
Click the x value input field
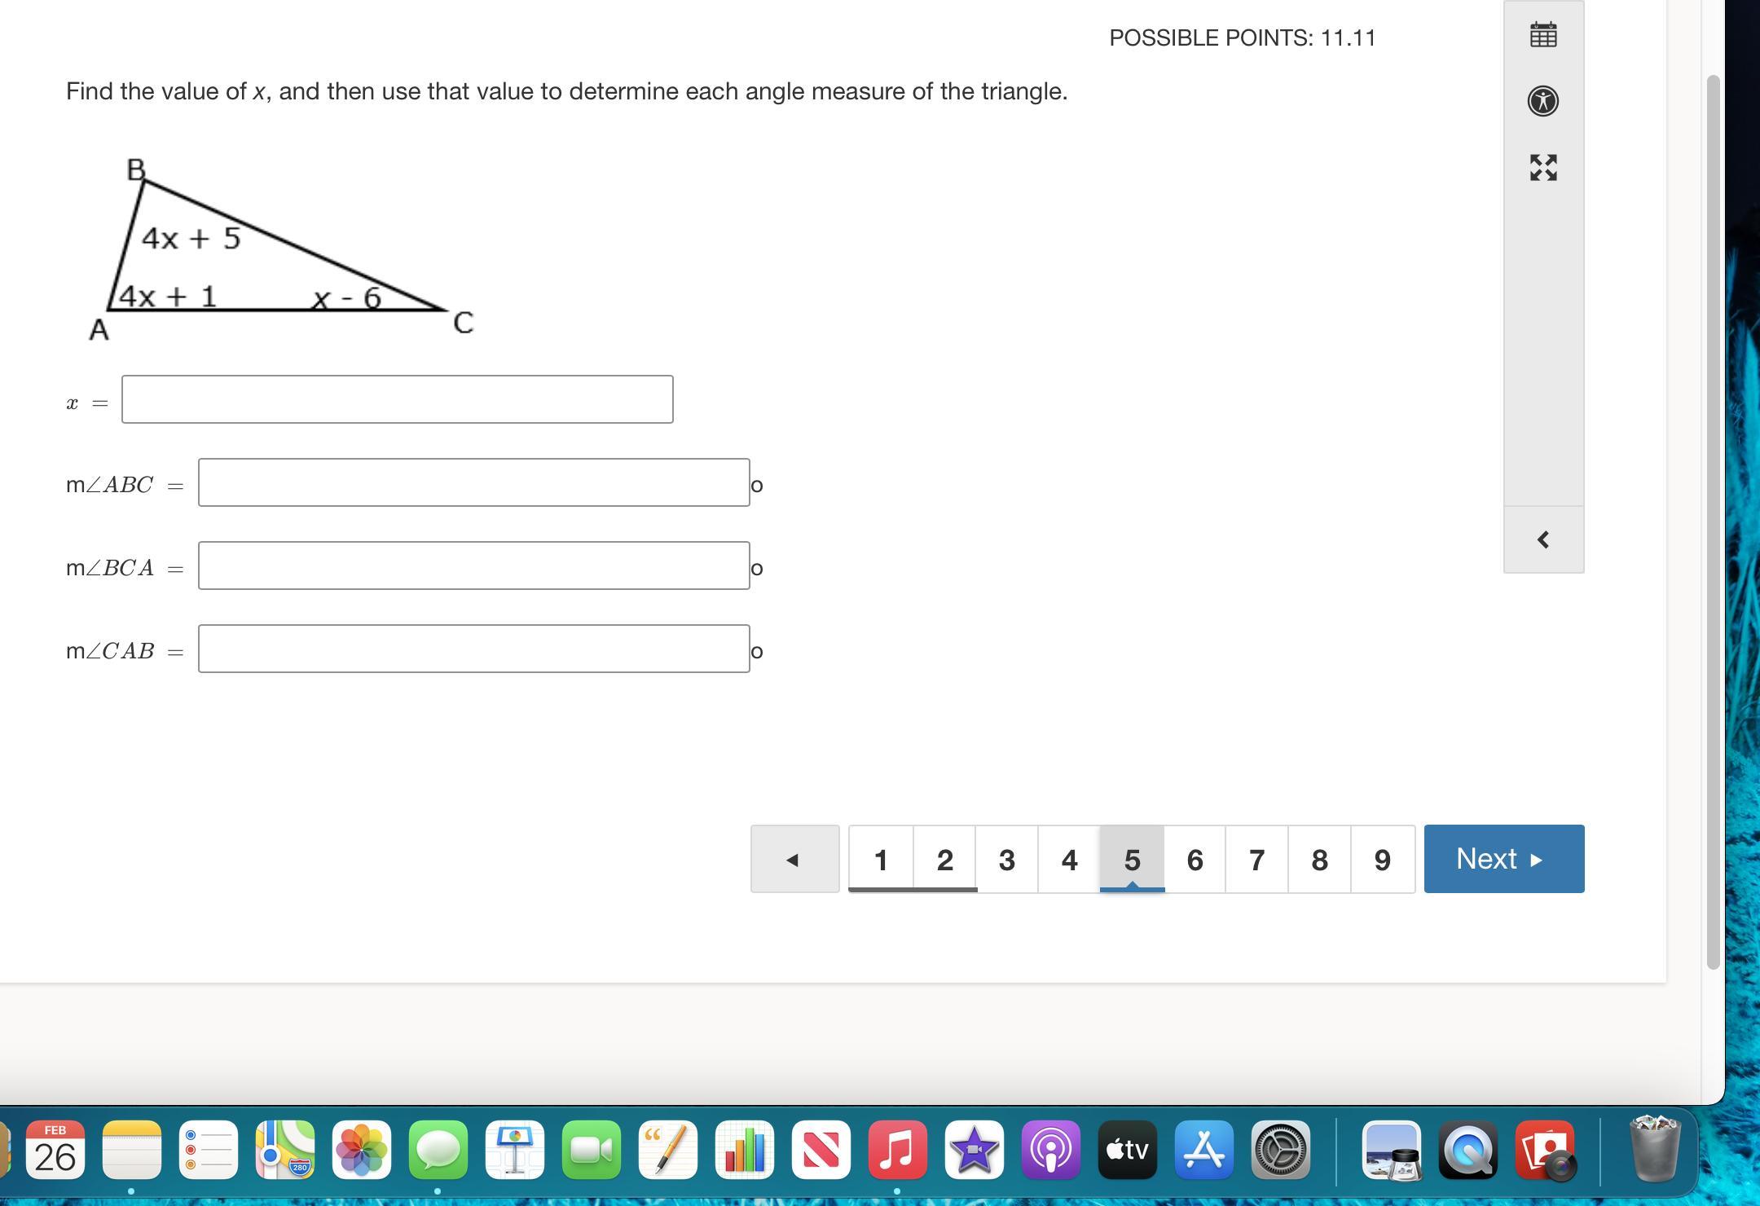tap(398, 399)
